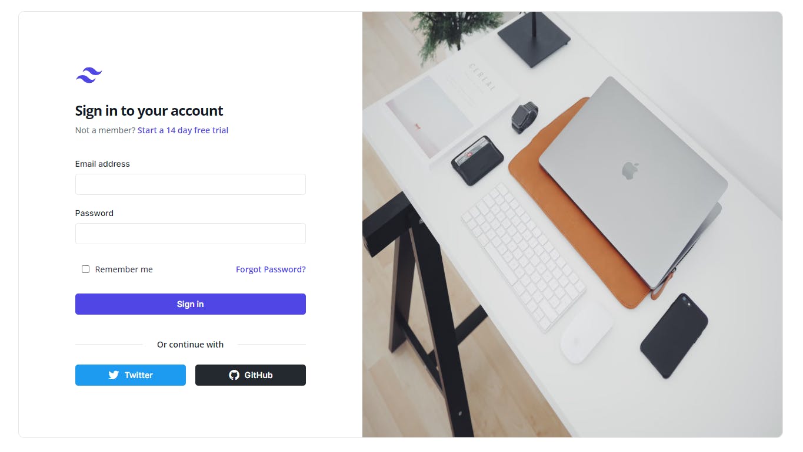This screenshot has width=803, height=452.
Task: Focus the Password input field
Action: (x=191, y=234)
